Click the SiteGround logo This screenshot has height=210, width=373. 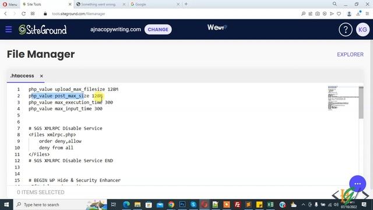[43, 30]
